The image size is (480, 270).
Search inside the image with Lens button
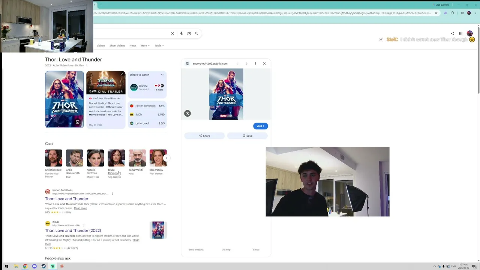[187, 114]
